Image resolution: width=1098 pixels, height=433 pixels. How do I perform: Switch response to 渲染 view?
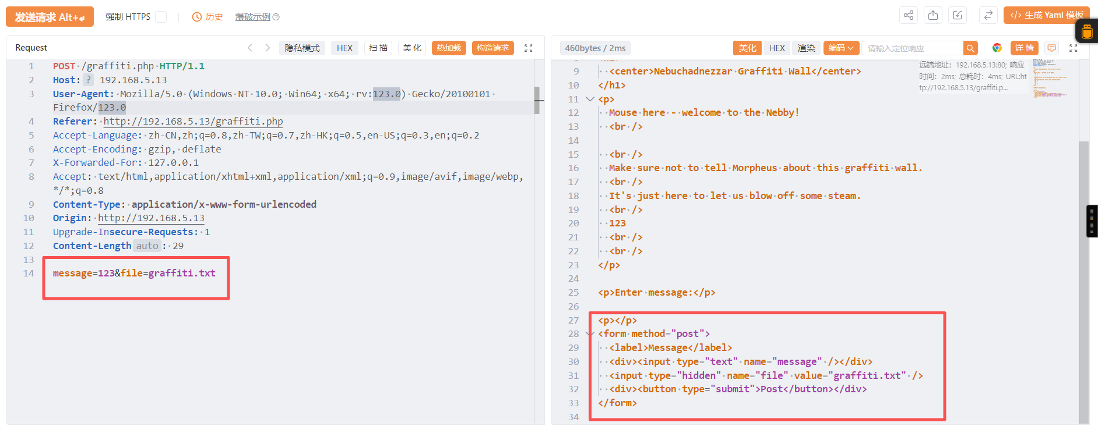(x=807, y=48)
